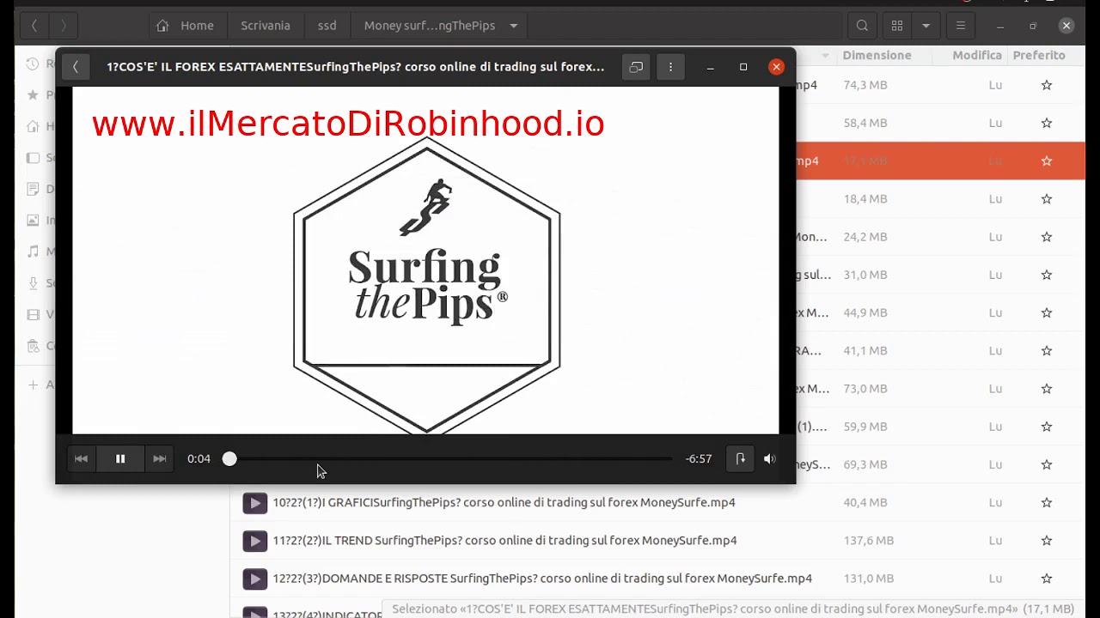Click video icon of 12 DOMANDE E RISPOSTE
This screenshot has height=618, width=1100.
click(254, 579)
